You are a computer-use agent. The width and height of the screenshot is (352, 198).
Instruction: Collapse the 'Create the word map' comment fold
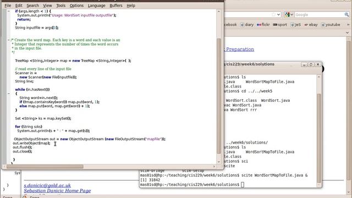coord(9,40)
